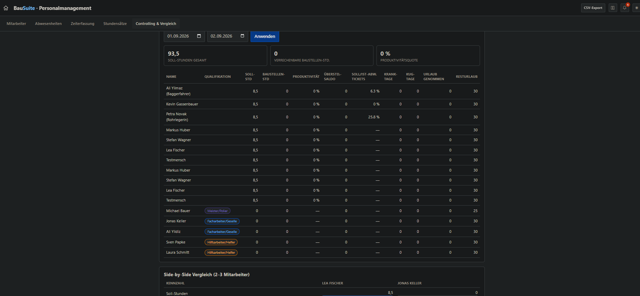Viewport: 640px width, 296px height.
Task: Apply the date range with Anwenden
Action: (265, 36)
